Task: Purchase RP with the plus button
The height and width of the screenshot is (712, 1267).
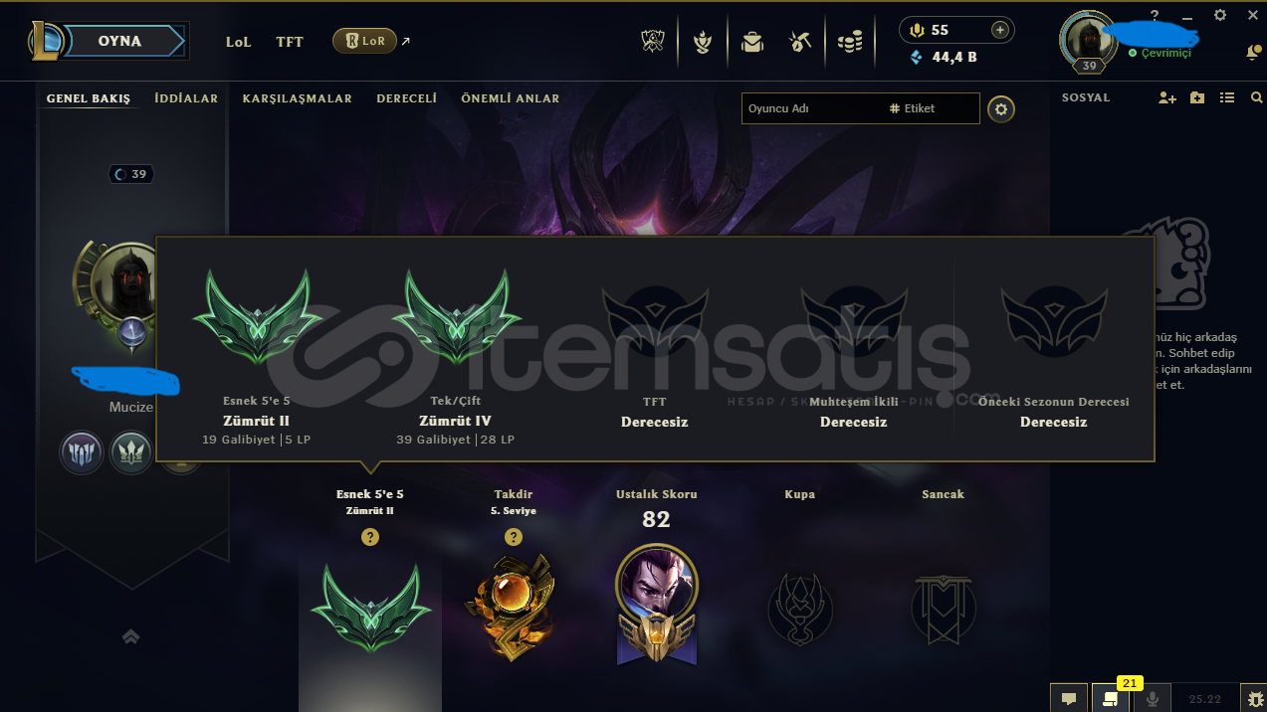Action: [x=1000, y=30]
